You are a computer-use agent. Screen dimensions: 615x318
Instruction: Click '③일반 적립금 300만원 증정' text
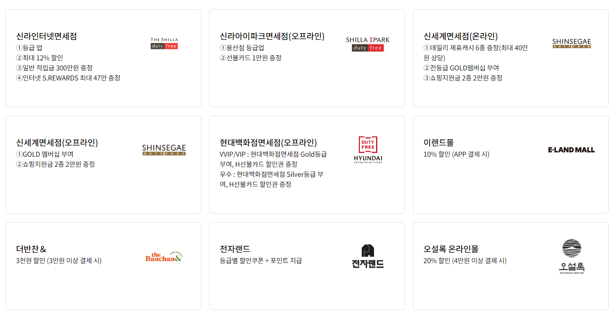[x=54, y=68]
